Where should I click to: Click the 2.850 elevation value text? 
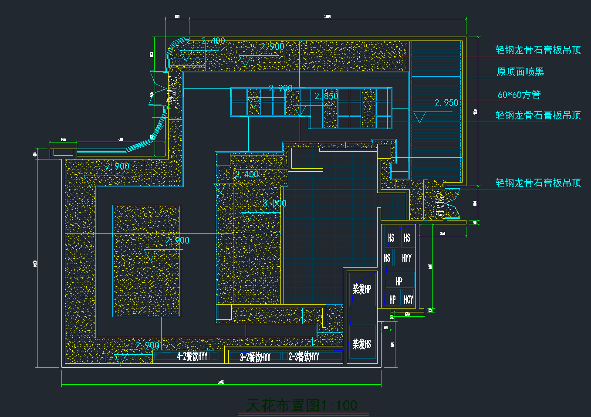pyautogui.click(x=326, y=96)
